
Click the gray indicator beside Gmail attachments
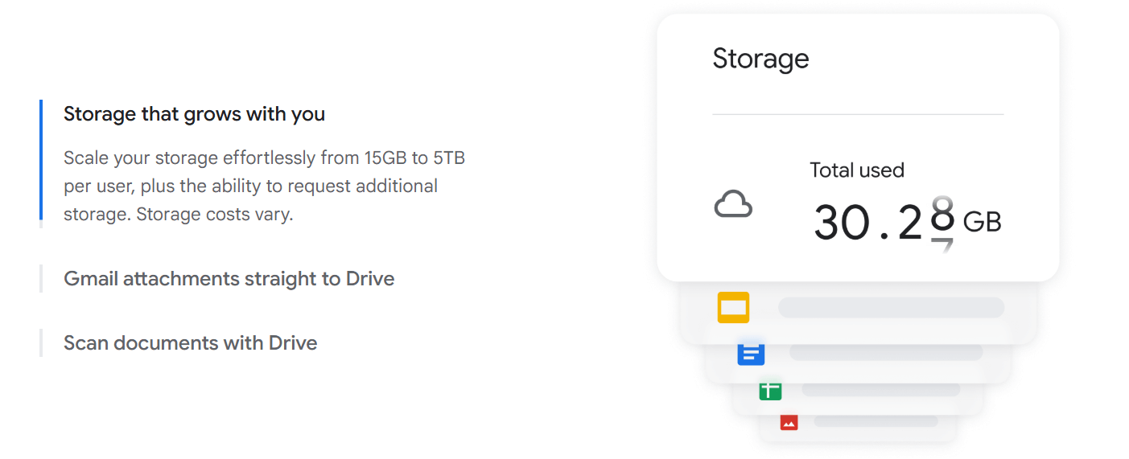[41, 278]
